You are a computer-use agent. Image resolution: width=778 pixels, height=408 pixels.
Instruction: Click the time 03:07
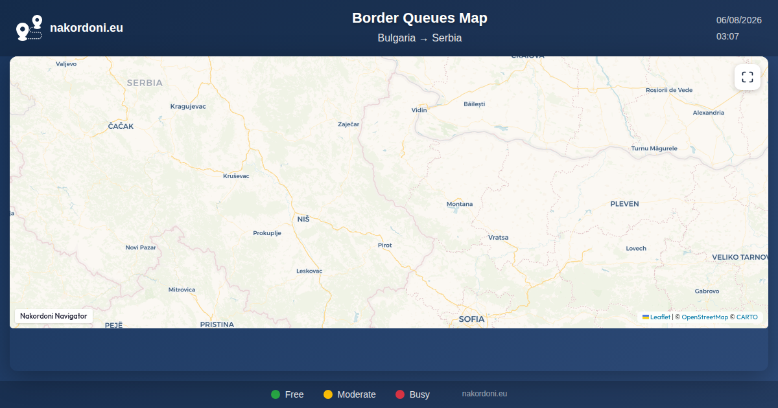(727, 36)
